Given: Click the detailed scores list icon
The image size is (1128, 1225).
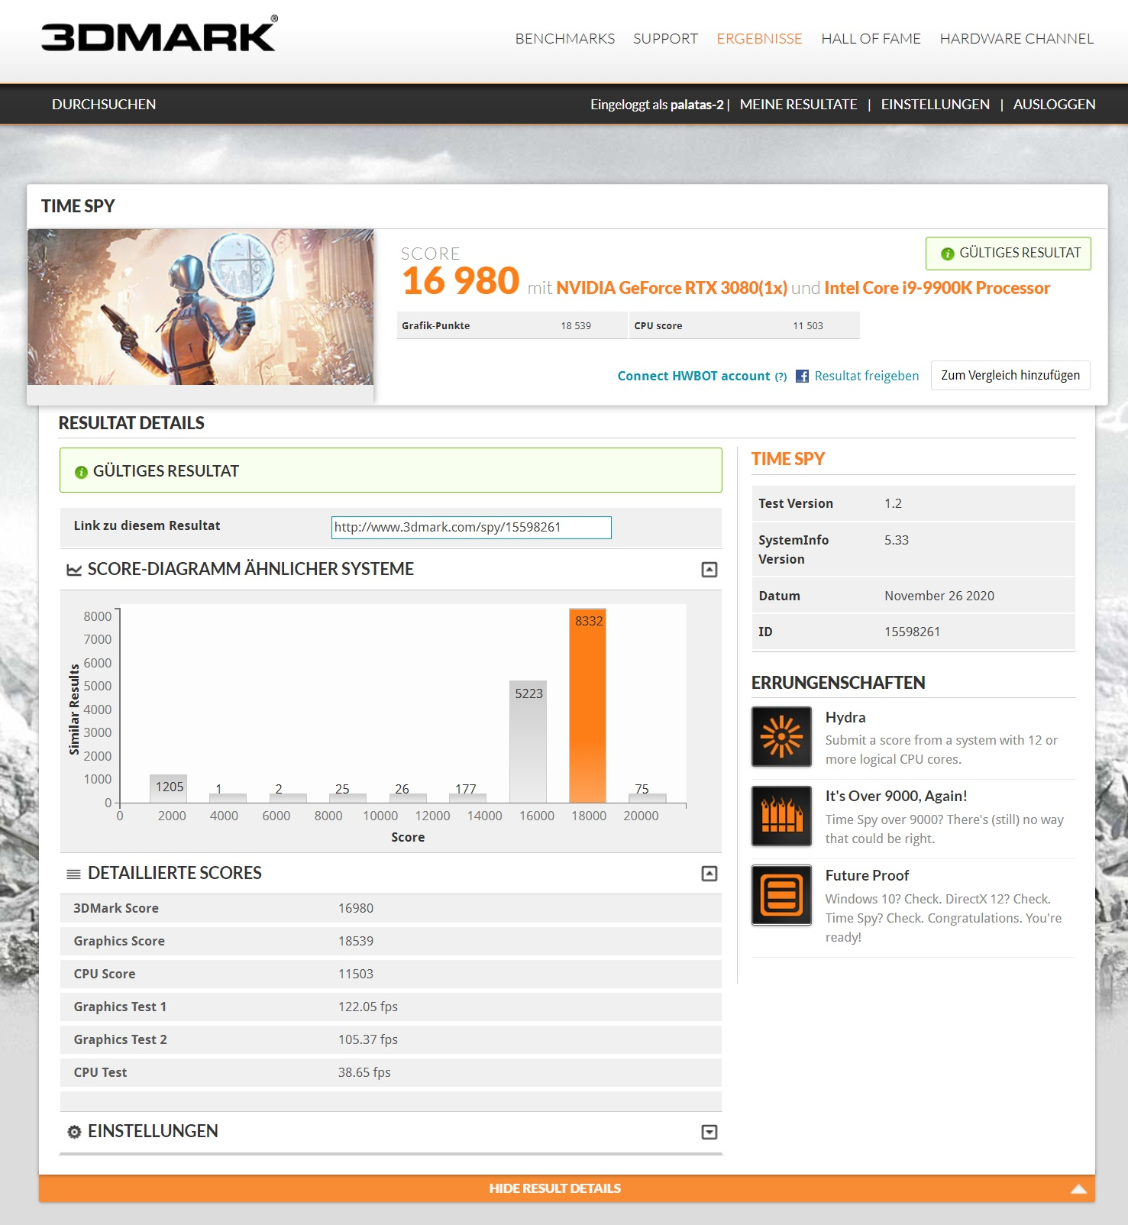Looking at the screenshot, I should point(74,874).
